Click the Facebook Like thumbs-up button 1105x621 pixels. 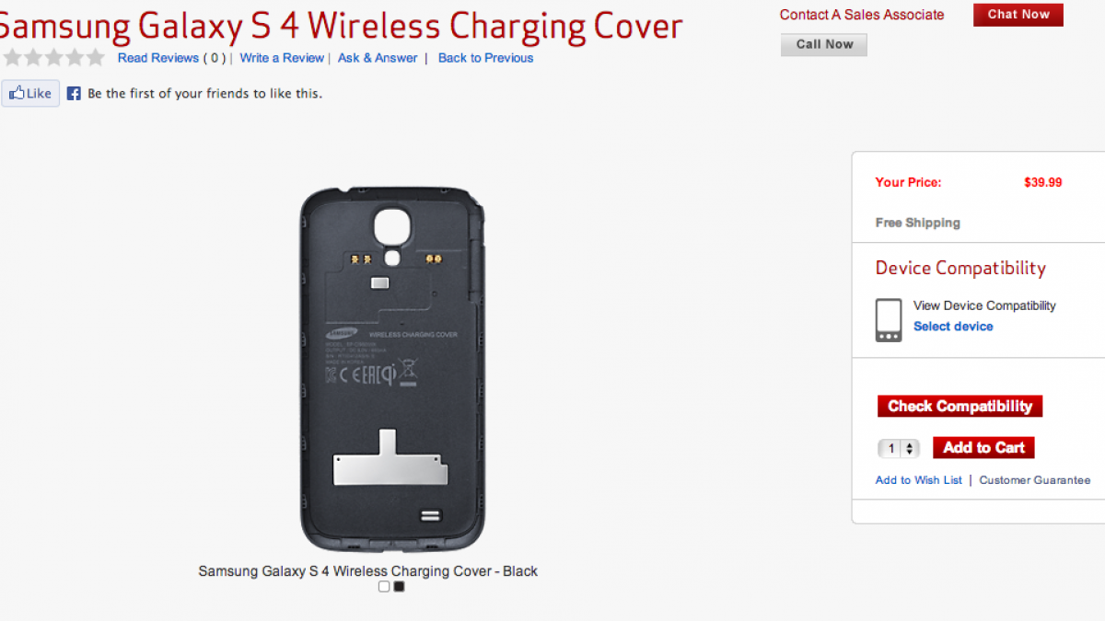tap(30, 93)
